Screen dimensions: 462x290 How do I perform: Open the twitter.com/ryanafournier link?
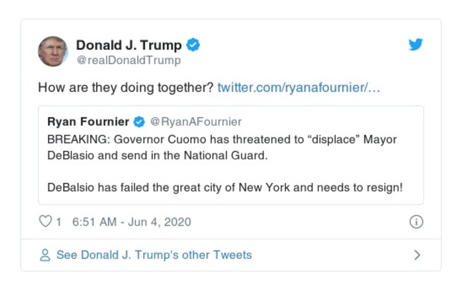(x=299, y=88)
